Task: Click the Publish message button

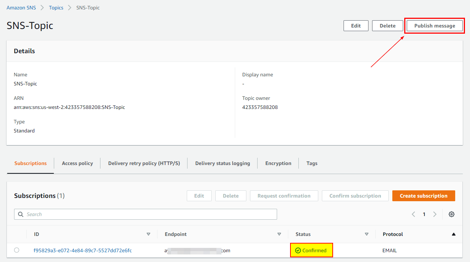Action: [435, 26]
